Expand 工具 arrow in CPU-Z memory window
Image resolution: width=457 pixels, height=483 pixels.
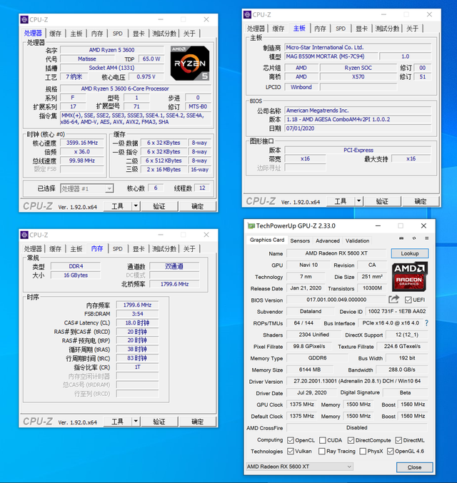(x=136, y=421)
